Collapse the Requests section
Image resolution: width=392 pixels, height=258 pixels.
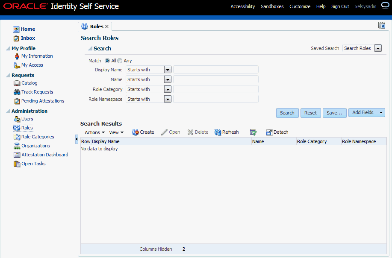[x=8, y=75]
